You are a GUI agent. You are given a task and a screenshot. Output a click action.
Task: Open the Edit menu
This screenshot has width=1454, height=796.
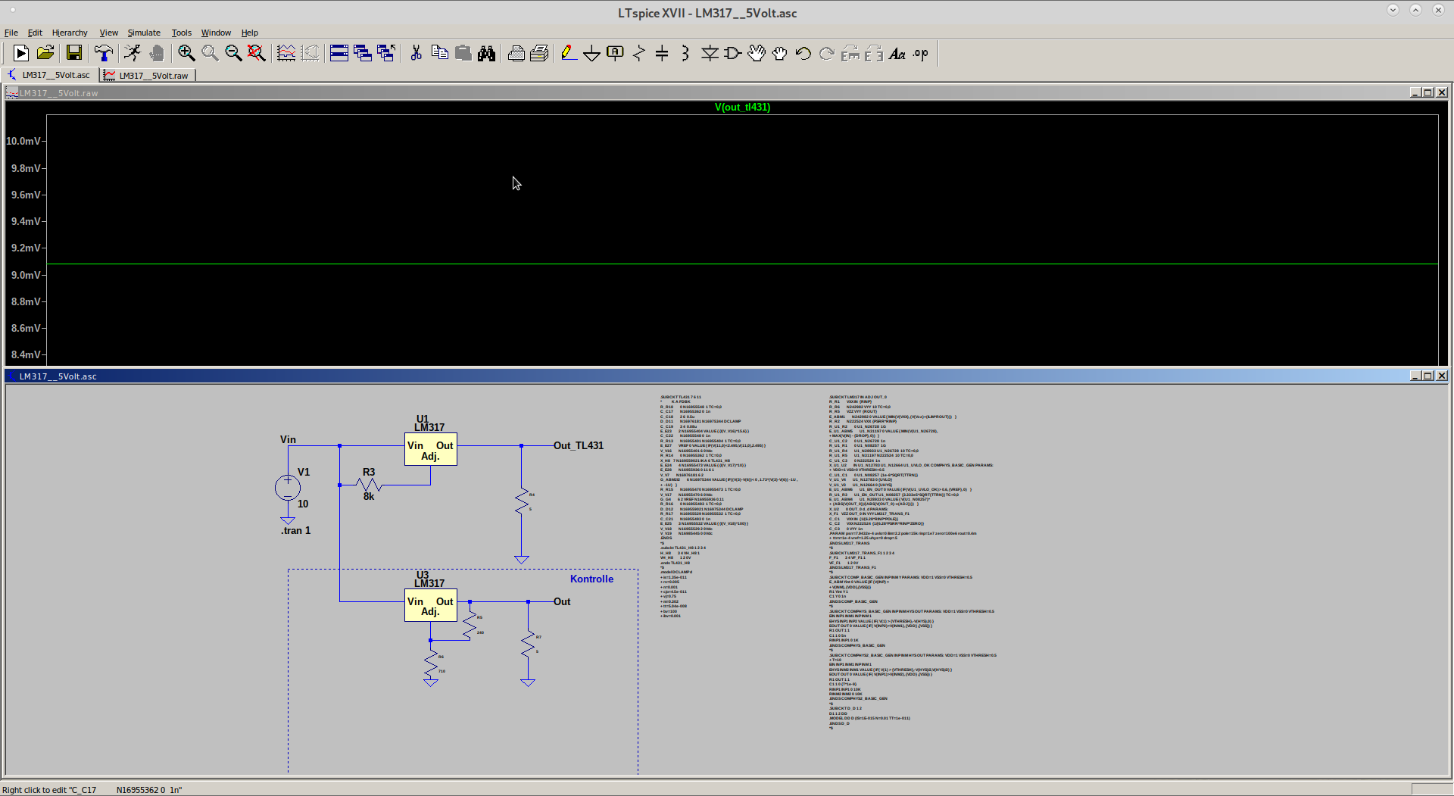click(35, 33)
